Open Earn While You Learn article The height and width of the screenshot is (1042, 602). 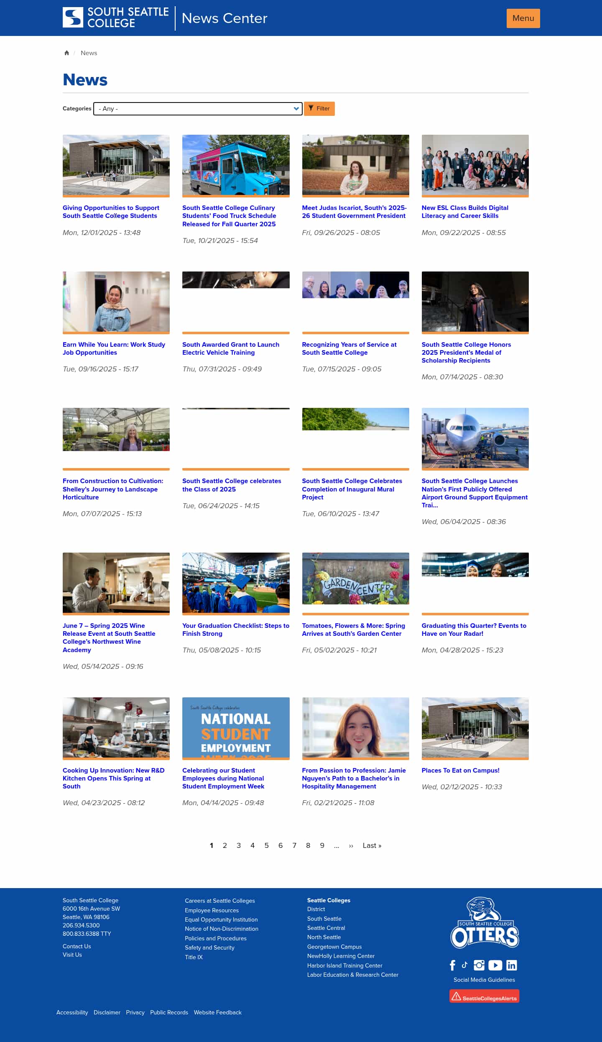(x=114, y=348)
